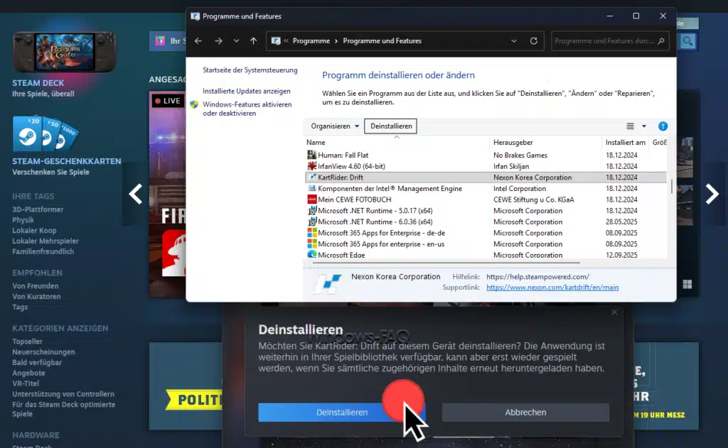The height and width of the screenshot is (448, 728).
Task: Click Programme in the breadcrumb path
Action: [311, 40]
